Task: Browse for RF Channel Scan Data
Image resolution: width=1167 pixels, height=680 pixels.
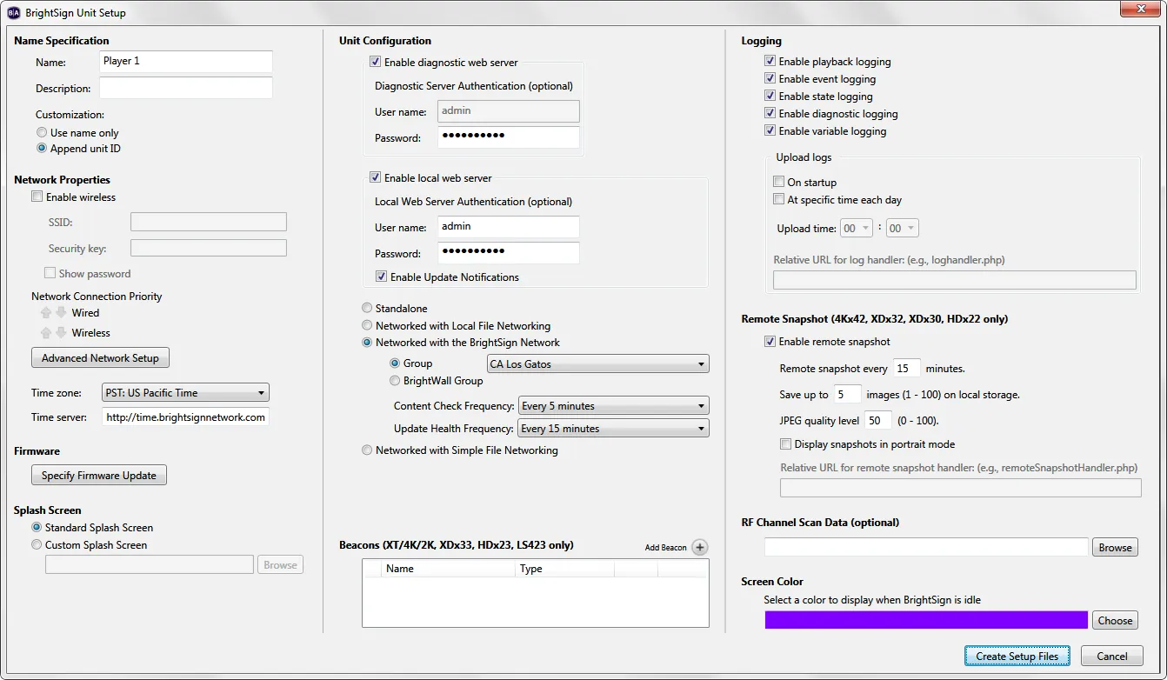Action: 1115,548
